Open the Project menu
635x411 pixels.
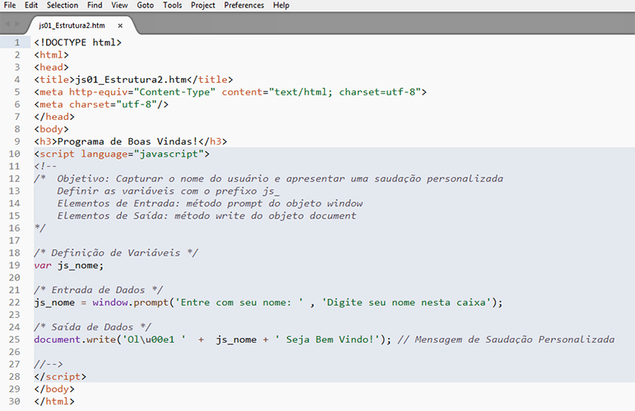203,5
